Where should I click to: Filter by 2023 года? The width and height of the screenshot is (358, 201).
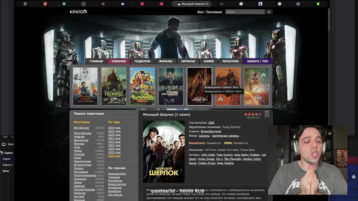coord(114,145)
